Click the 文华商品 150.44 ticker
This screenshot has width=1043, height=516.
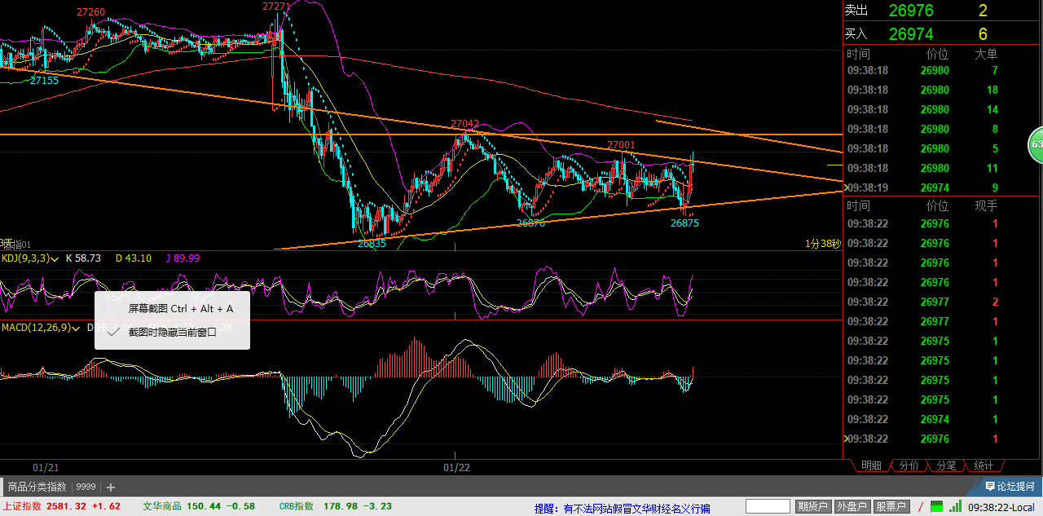[199, 506]
